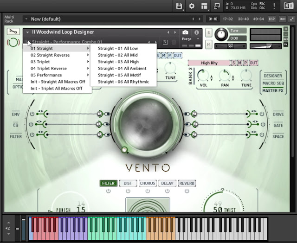Click OUT button next to High Rhy

pos(253,63)
